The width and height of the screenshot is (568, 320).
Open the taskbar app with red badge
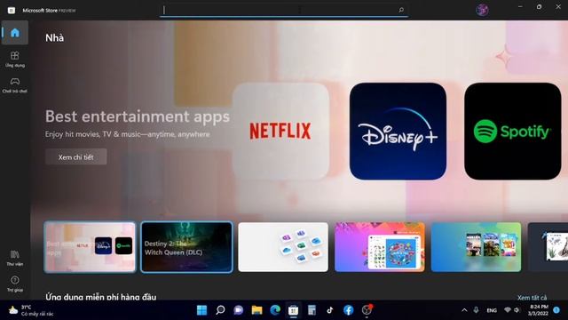[367, 310]
